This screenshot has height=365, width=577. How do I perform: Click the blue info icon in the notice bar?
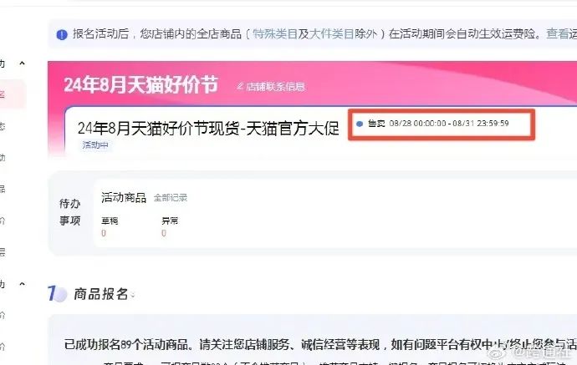pyautogui.click(x=62, y=34)
